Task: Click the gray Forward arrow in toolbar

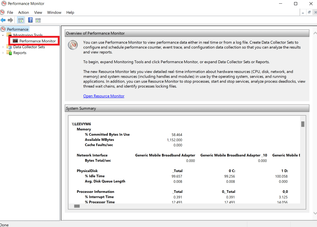Action: [10, 20]
